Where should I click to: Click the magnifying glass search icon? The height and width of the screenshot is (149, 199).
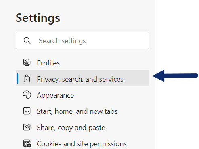(x=27, y=40)
